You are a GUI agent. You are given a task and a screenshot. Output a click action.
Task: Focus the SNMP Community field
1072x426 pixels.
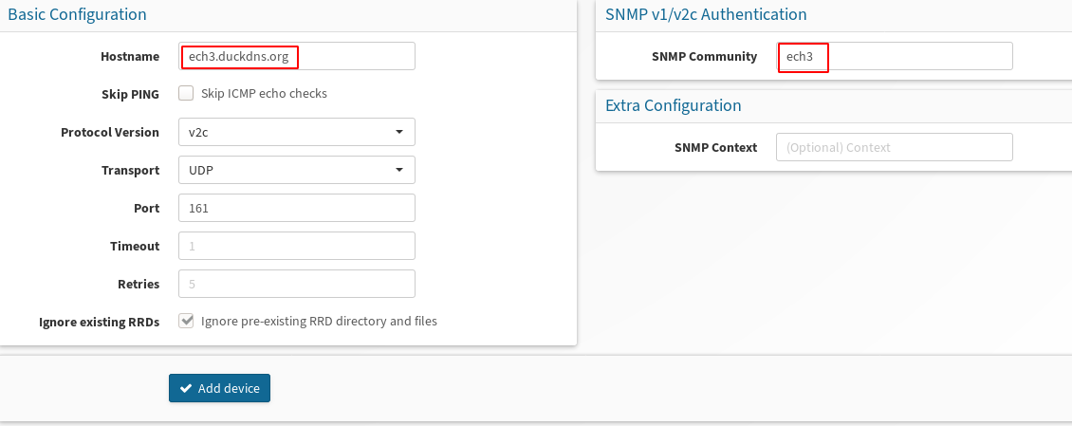tap(895, 56)
